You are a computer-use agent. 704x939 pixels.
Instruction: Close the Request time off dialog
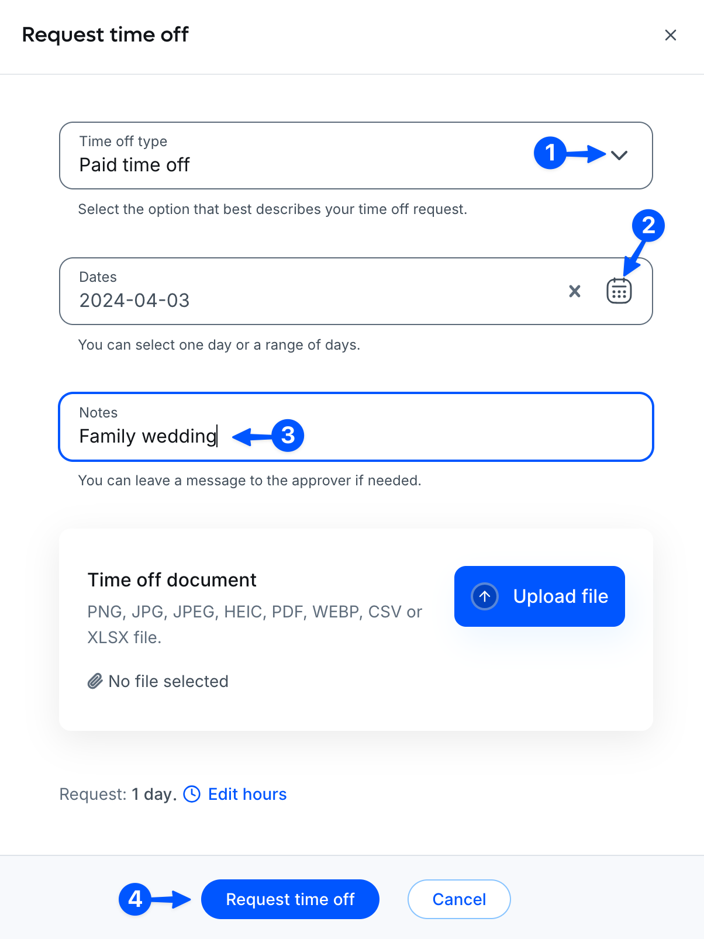(x=670, y=35)
